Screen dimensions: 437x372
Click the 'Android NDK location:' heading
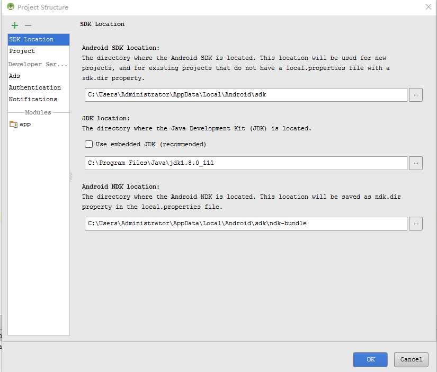(121, 187)
